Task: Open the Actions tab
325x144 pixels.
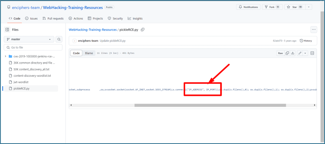Action: point(76,19)
